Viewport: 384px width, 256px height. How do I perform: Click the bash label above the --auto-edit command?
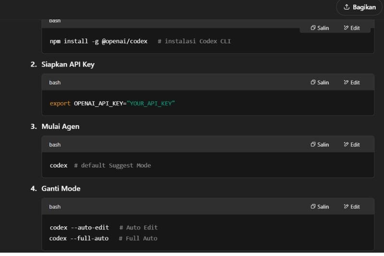[55, 207]
